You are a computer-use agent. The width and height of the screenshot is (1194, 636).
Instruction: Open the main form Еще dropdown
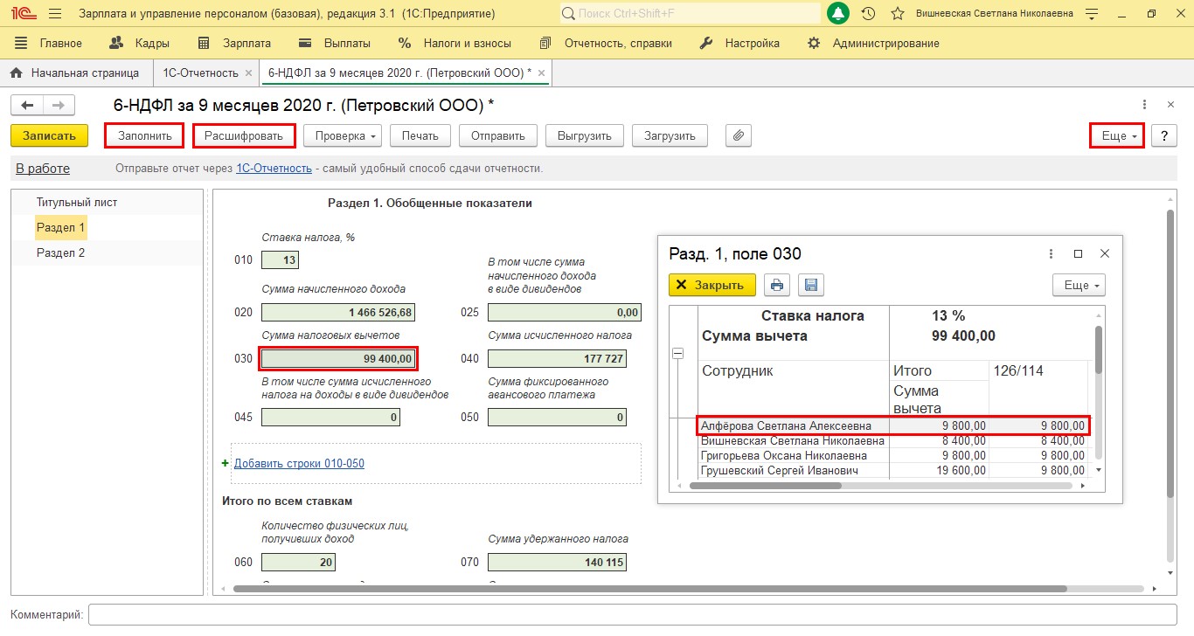pos(1117,136)
